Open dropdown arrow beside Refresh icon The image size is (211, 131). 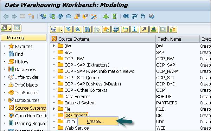pos(61,29)
